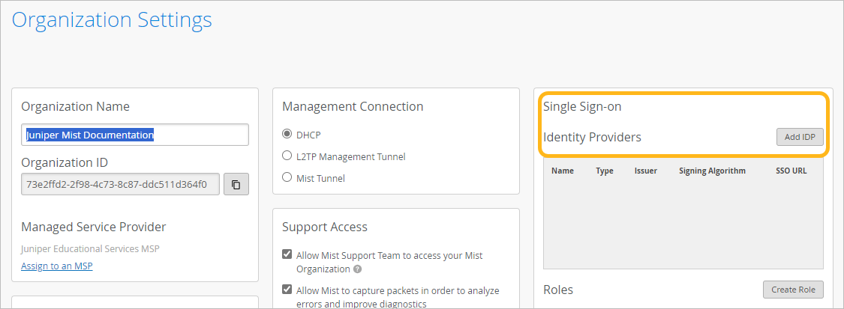The image size is (844, 309).
Task: Toggle Allow Mist to capture packets checkbox
Action: [x=287, y=290]
